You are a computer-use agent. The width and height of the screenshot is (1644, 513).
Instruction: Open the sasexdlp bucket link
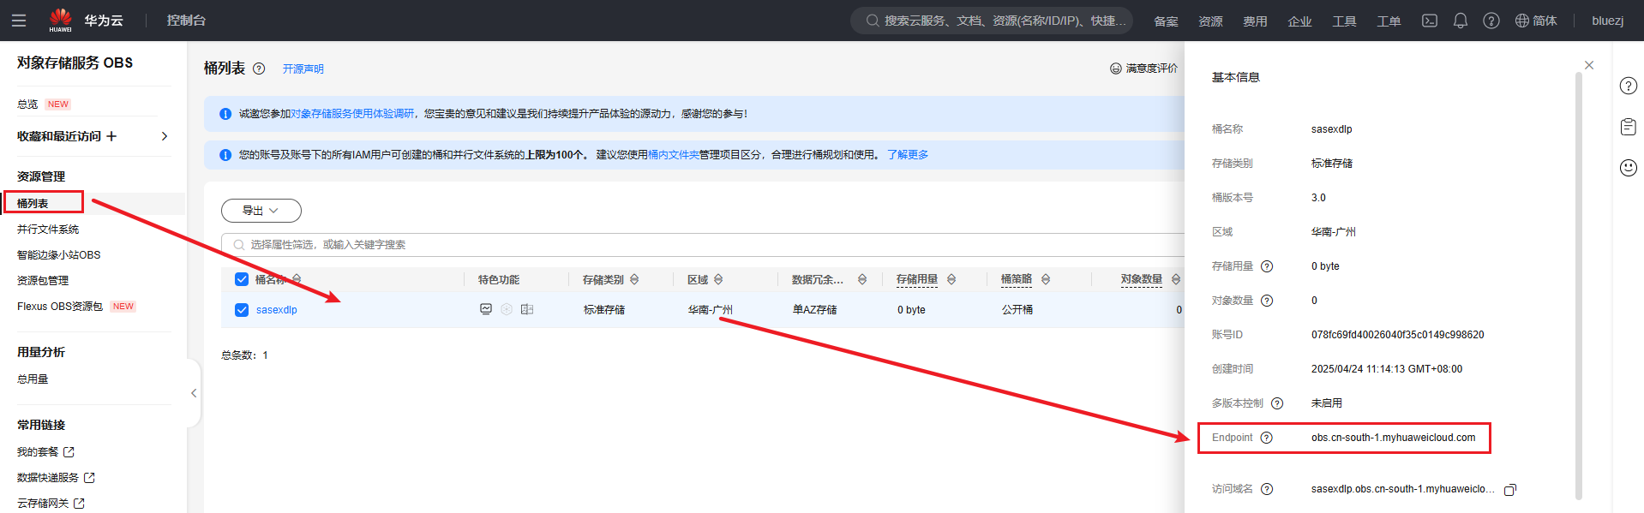pyautogui.click(x=276, y=310)
